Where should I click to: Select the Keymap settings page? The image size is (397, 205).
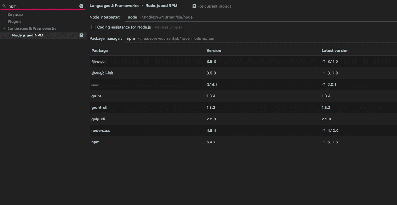[x=15, y=14]
